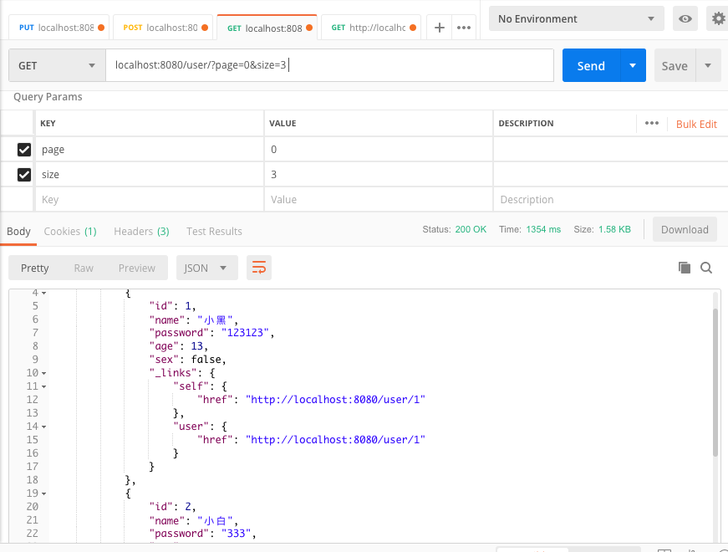The image size is (728, 552).
Task: Click the "小黑" name value
Action: (x=215, y=320)
